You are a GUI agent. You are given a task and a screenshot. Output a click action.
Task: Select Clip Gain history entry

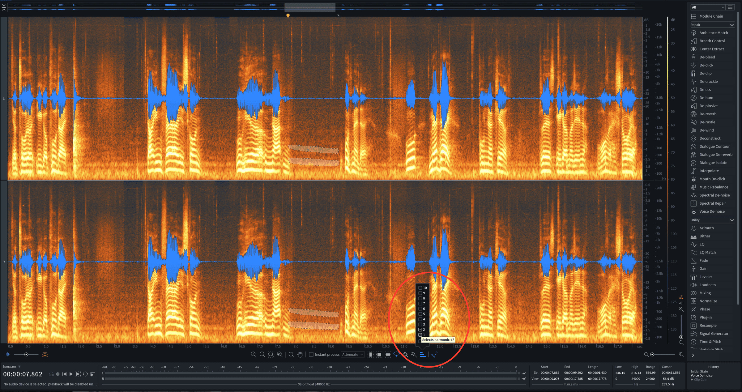pyautogui.click(x=701, y=380)
